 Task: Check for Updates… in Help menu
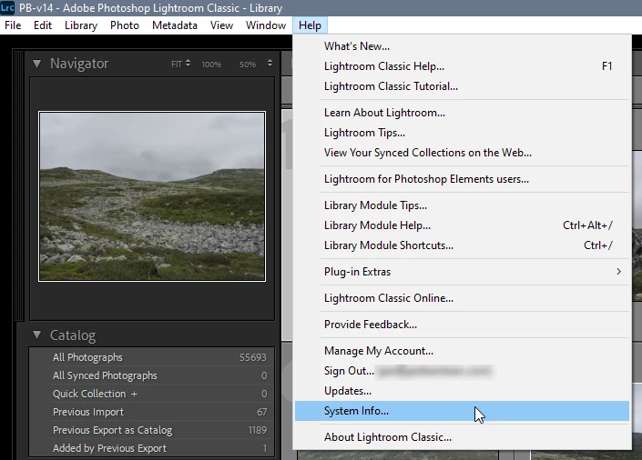pos(462,391)
